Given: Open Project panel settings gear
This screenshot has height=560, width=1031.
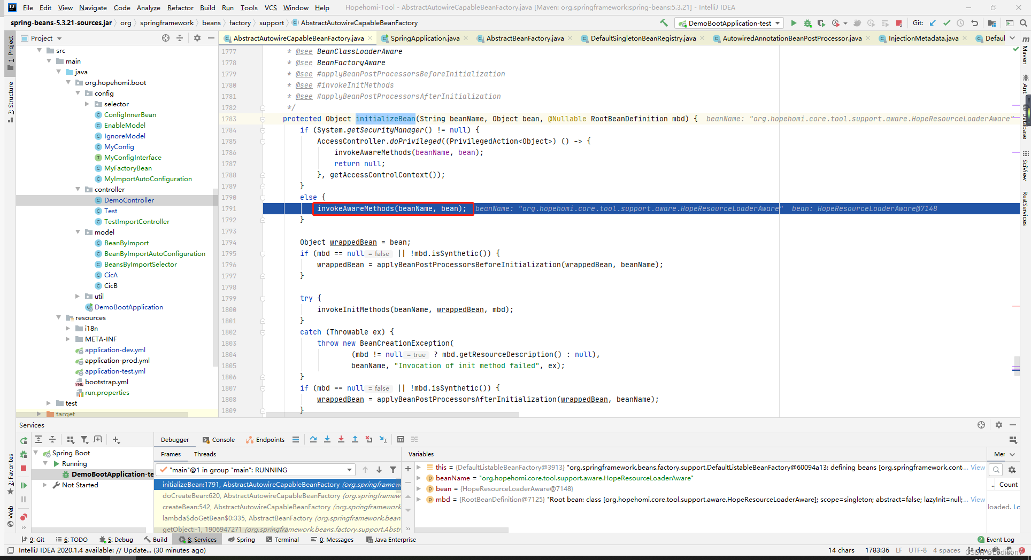Looking at the screenshot, I should [197, 38].
